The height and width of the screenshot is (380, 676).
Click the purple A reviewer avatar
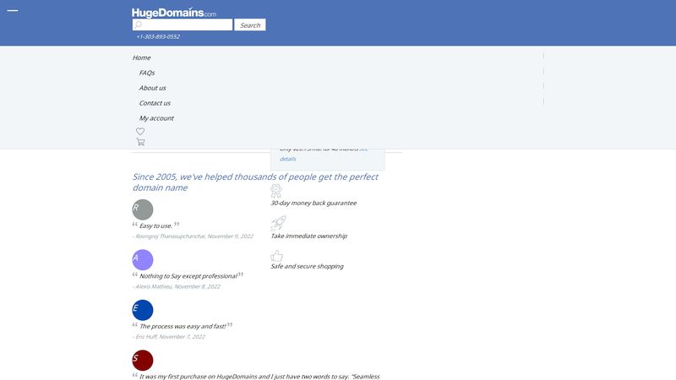point(143,260)
